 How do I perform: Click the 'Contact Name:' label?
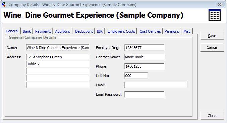108,57
